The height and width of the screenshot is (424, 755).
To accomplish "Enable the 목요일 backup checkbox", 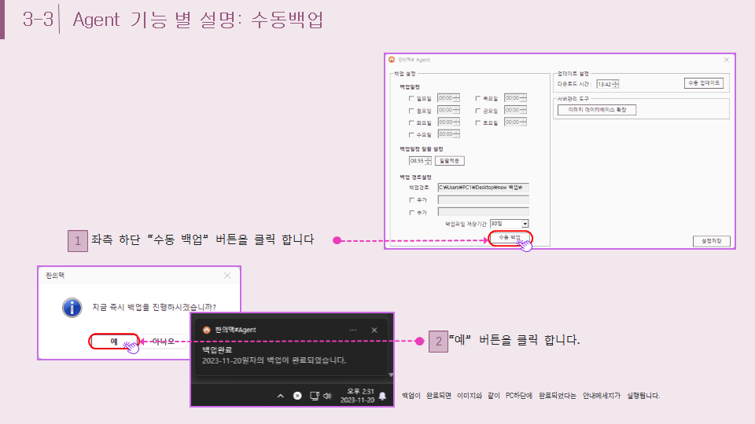I will tap(477, 99).
